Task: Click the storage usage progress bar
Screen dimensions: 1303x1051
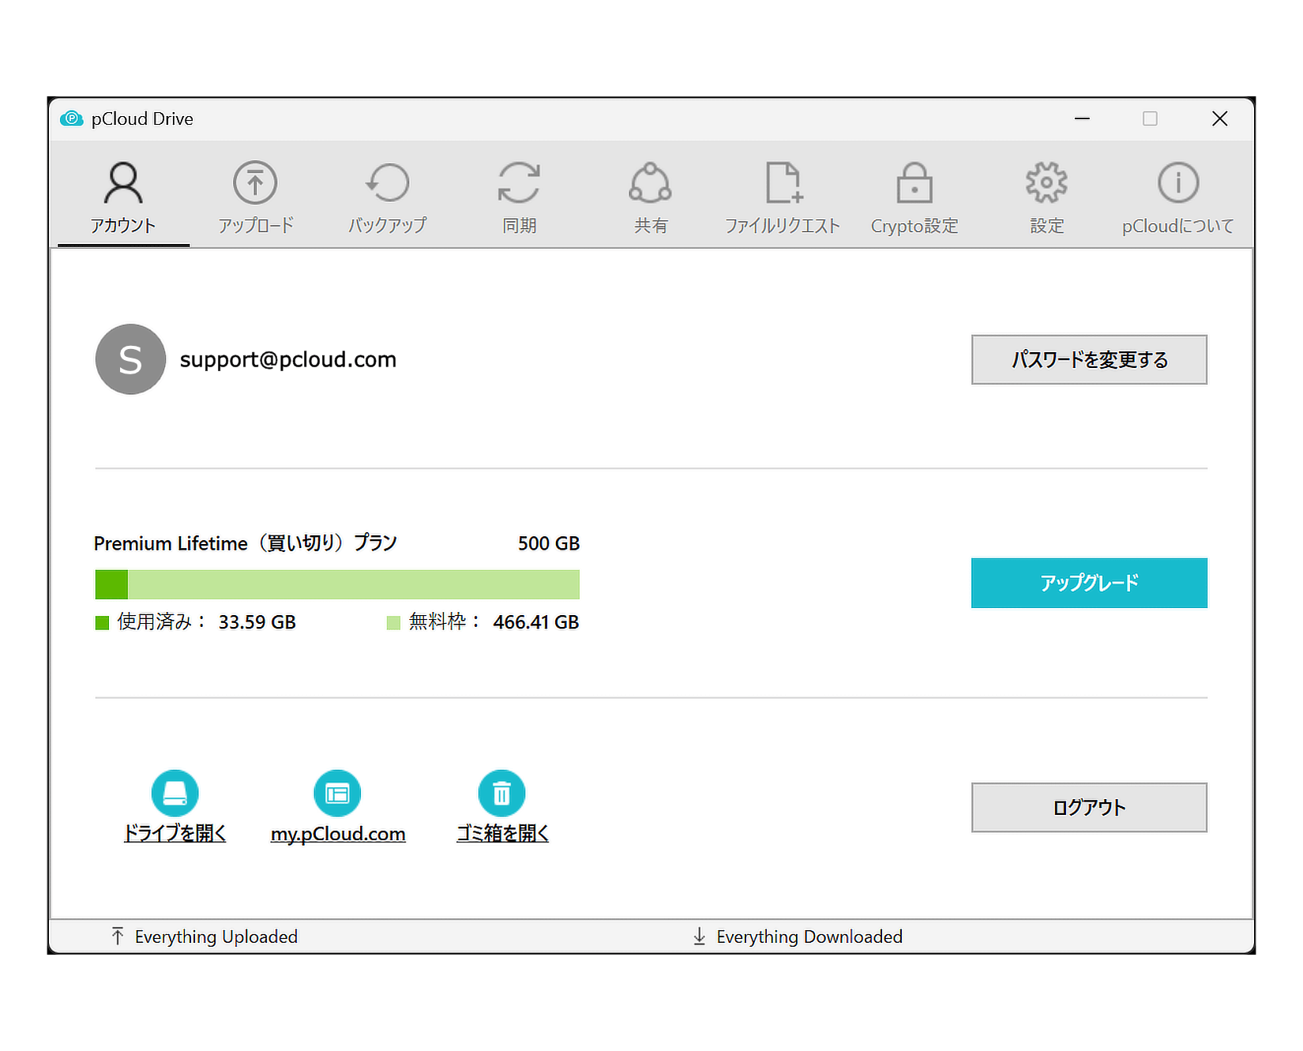Action: (x=337, y=584)
